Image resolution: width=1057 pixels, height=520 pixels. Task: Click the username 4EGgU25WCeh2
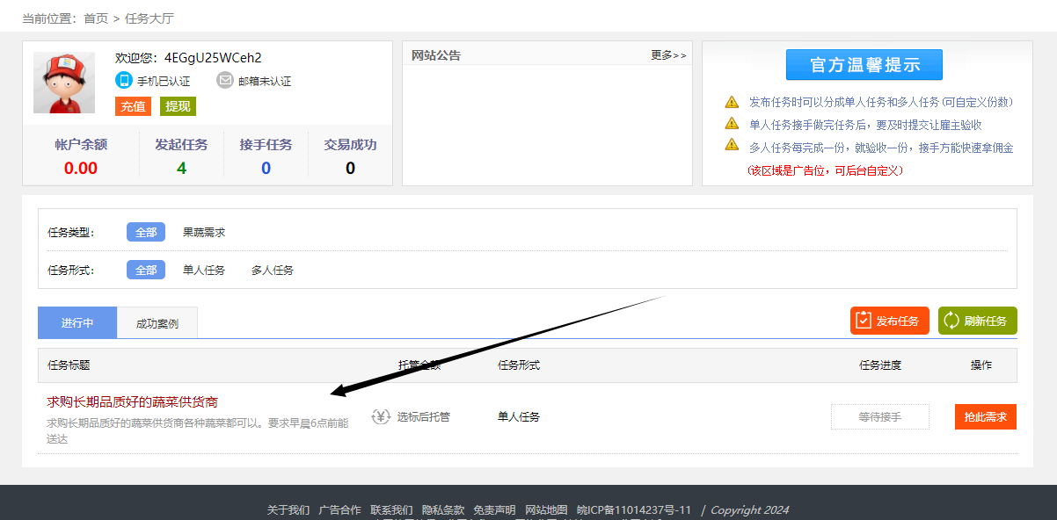coord(213,58)
